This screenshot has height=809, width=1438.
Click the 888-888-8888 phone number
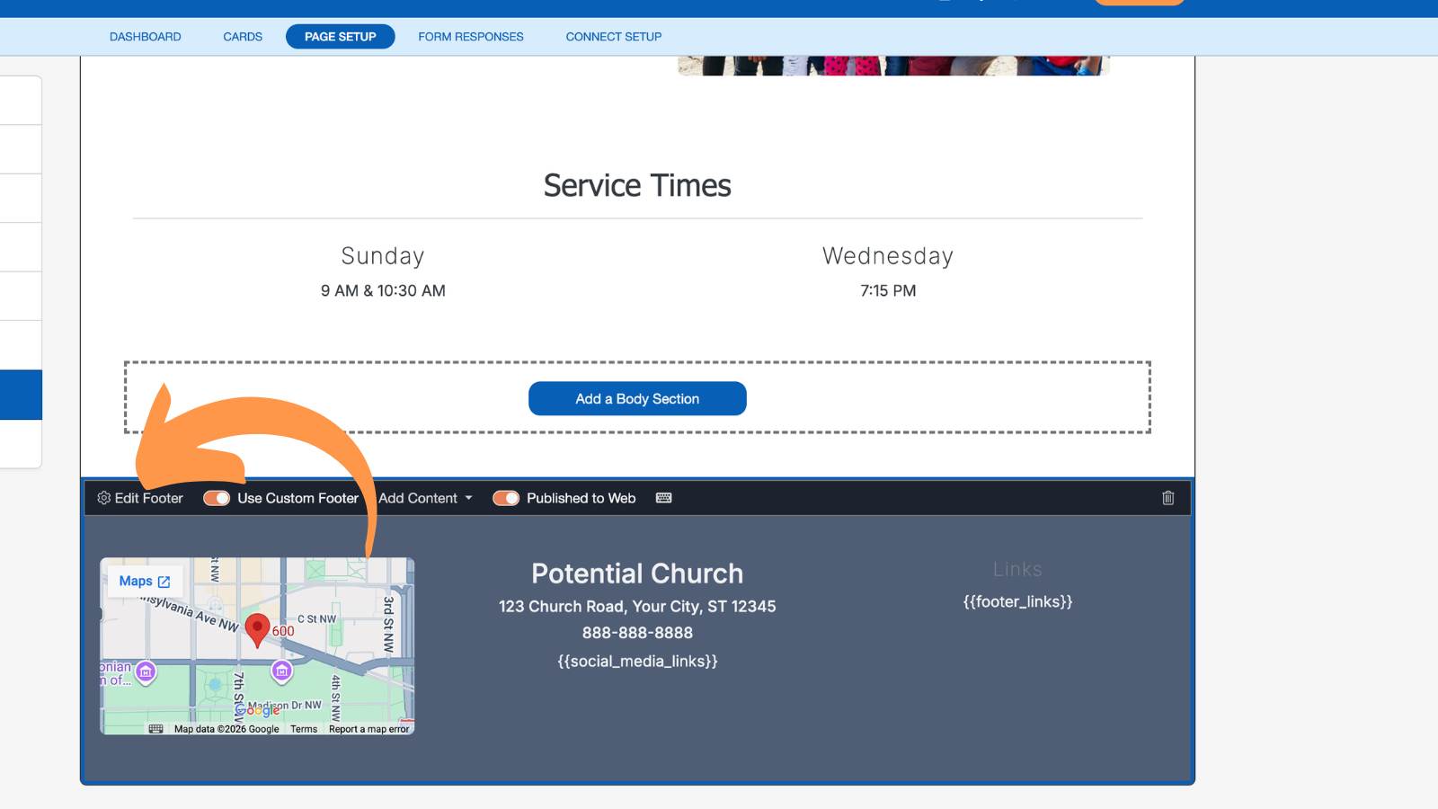pos(637,633)
